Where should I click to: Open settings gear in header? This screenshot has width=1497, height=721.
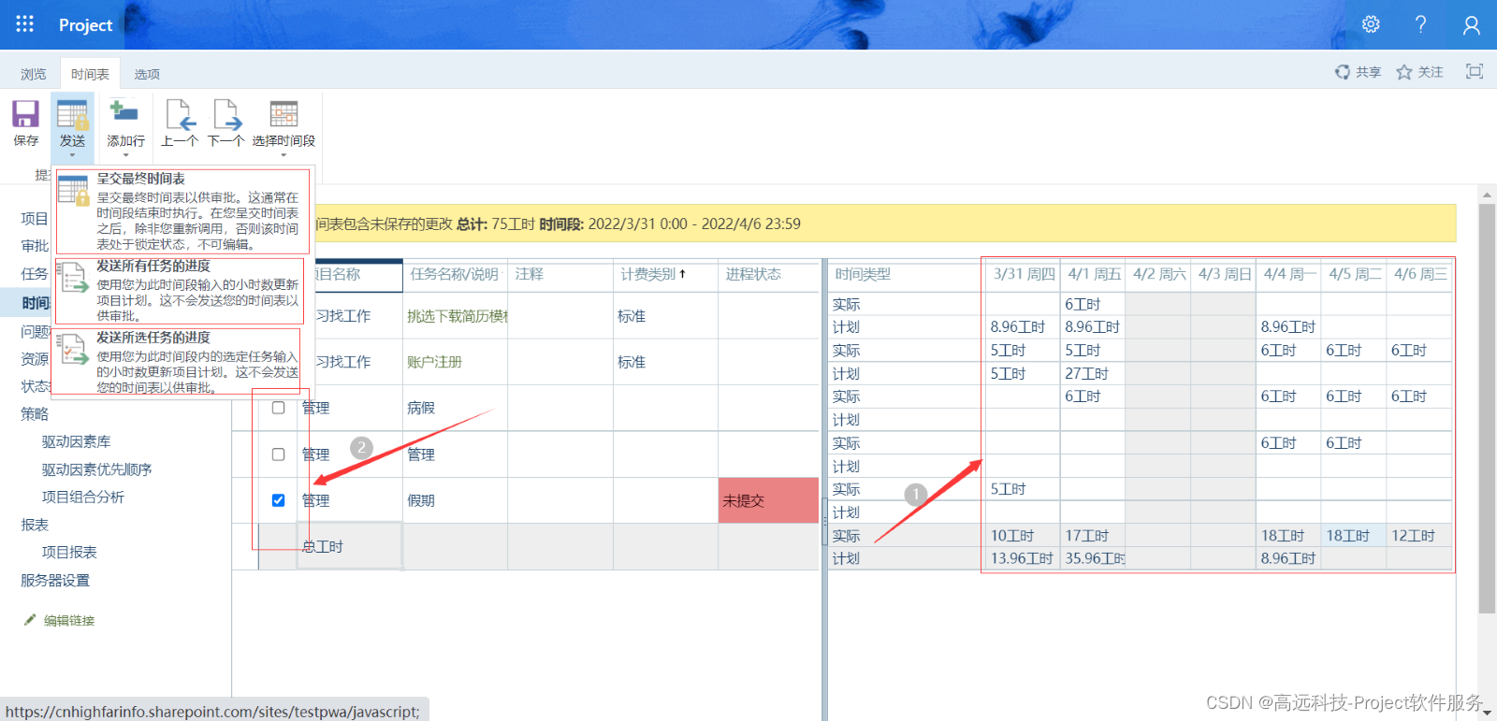(1371, 24)
